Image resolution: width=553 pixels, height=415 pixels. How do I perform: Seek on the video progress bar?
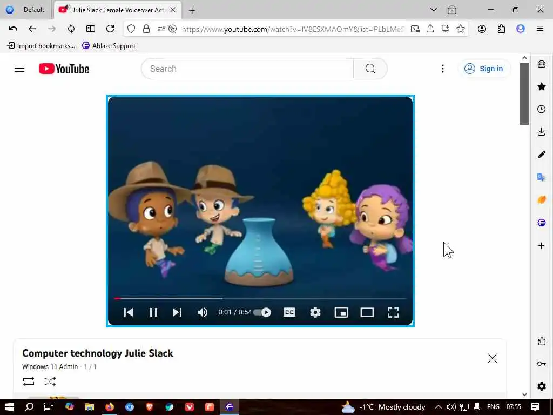point(260,298)
